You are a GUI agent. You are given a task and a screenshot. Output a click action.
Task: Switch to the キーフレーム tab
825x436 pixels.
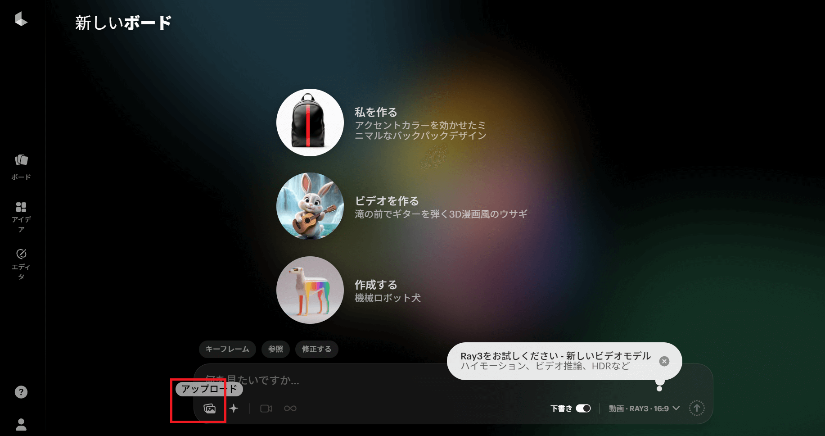(227, 349)
